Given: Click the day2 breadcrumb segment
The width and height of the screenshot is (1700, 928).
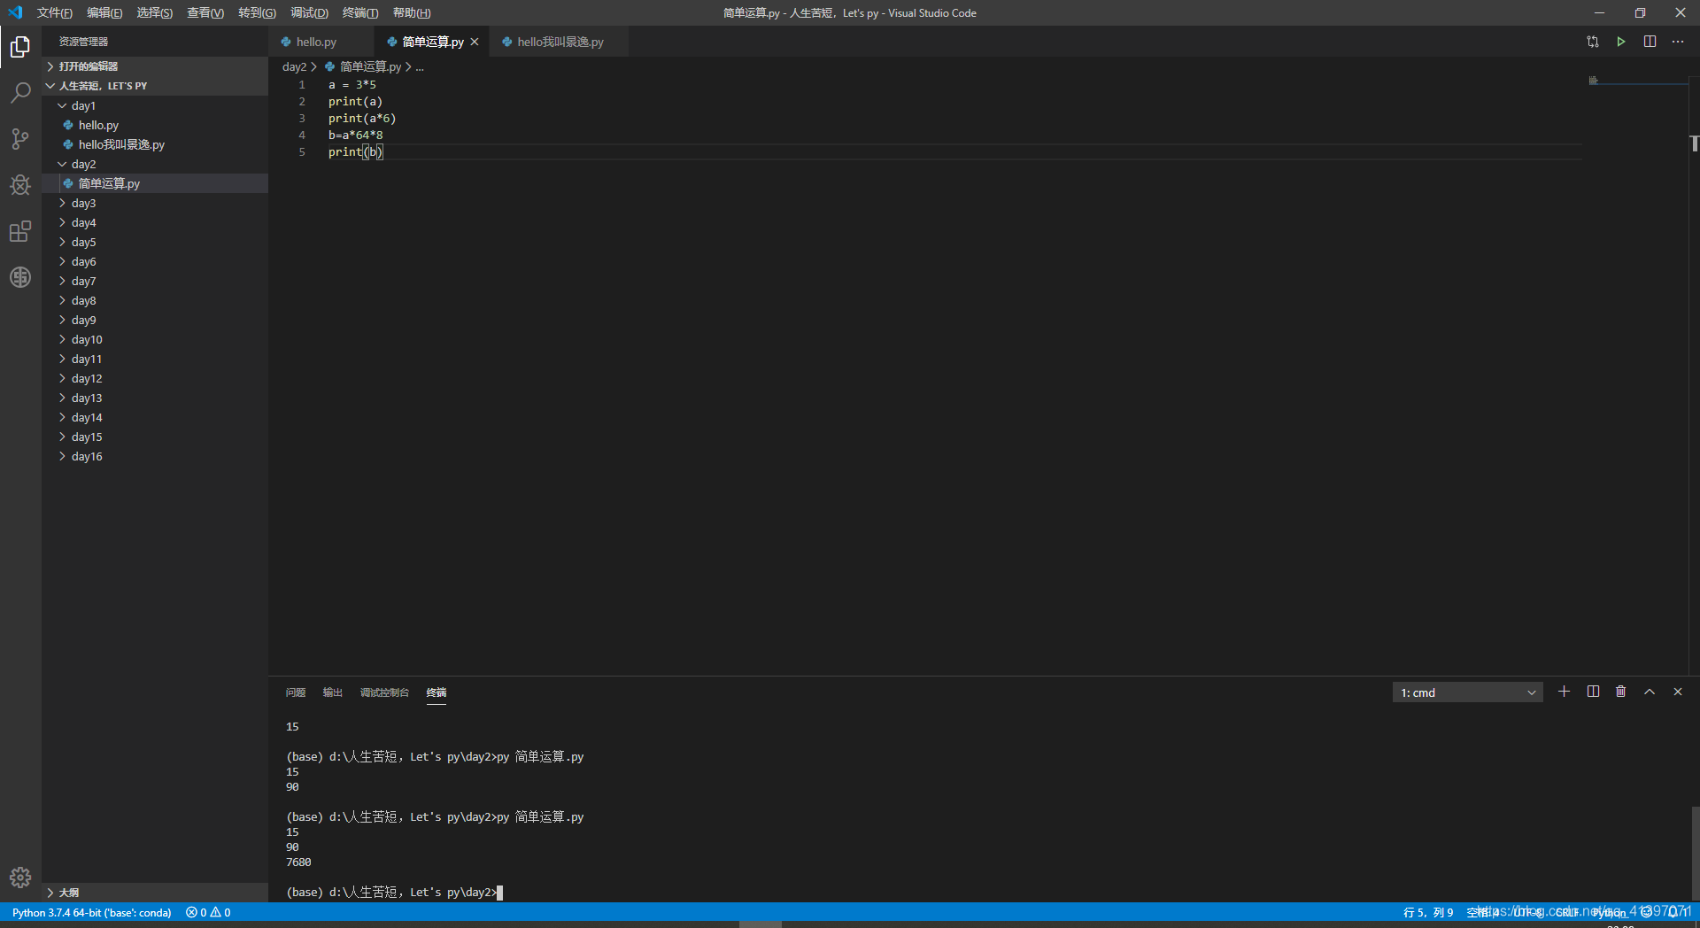Looking at the screenshot, I should point(294,67).
